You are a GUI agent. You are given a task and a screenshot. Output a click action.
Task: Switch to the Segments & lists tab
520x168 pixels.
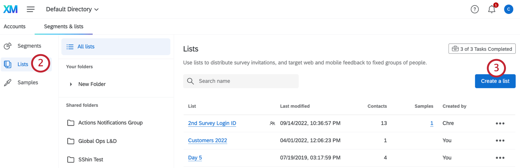click(x=64, y=26)
